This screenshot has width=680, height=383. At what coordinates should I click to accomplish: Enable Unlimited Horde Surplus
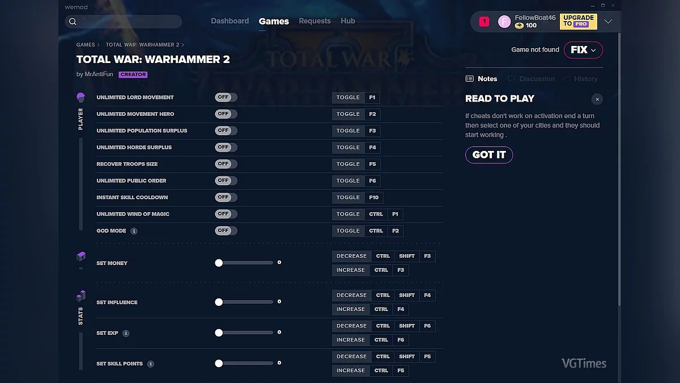tap(226, 147)
